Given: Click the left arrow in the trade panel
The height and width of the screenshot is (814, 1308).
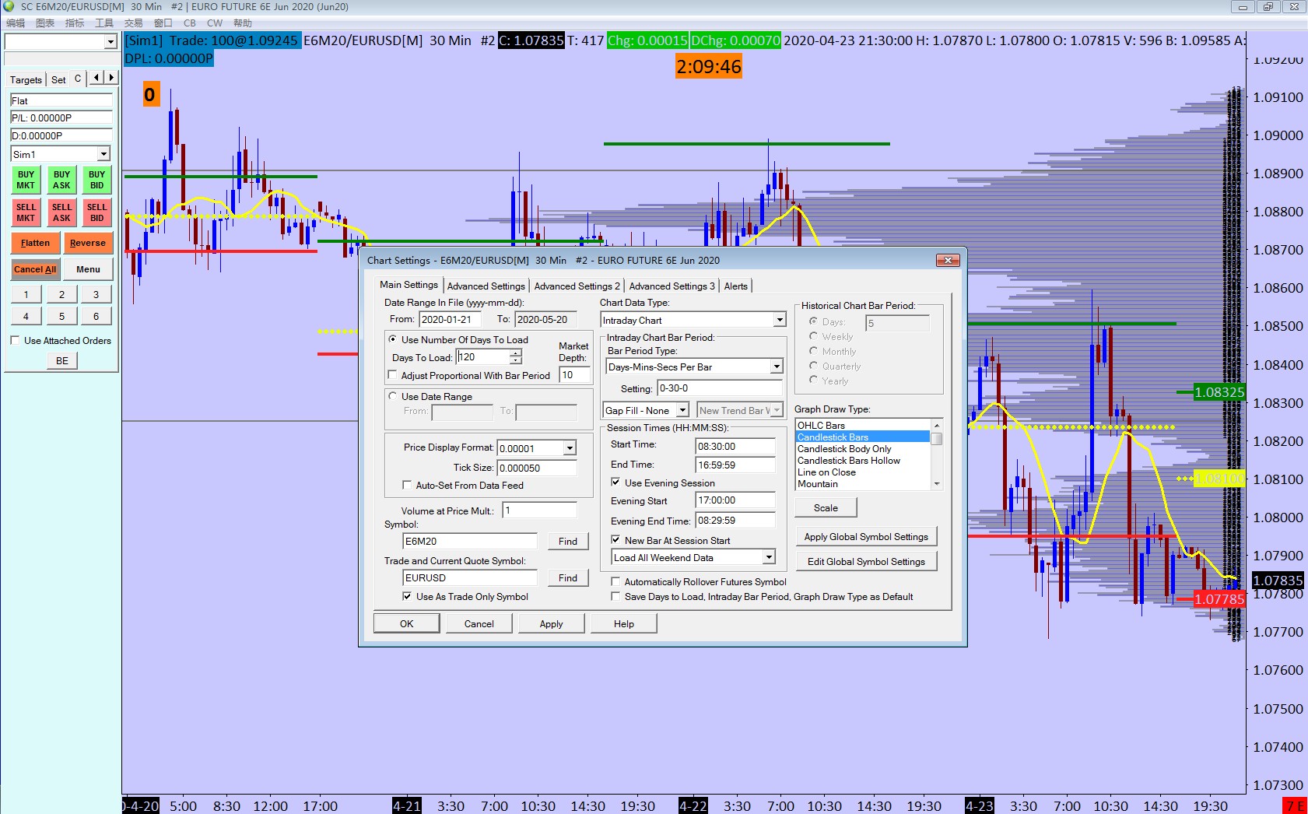Looking at the screenshot, I should (96, 78).
